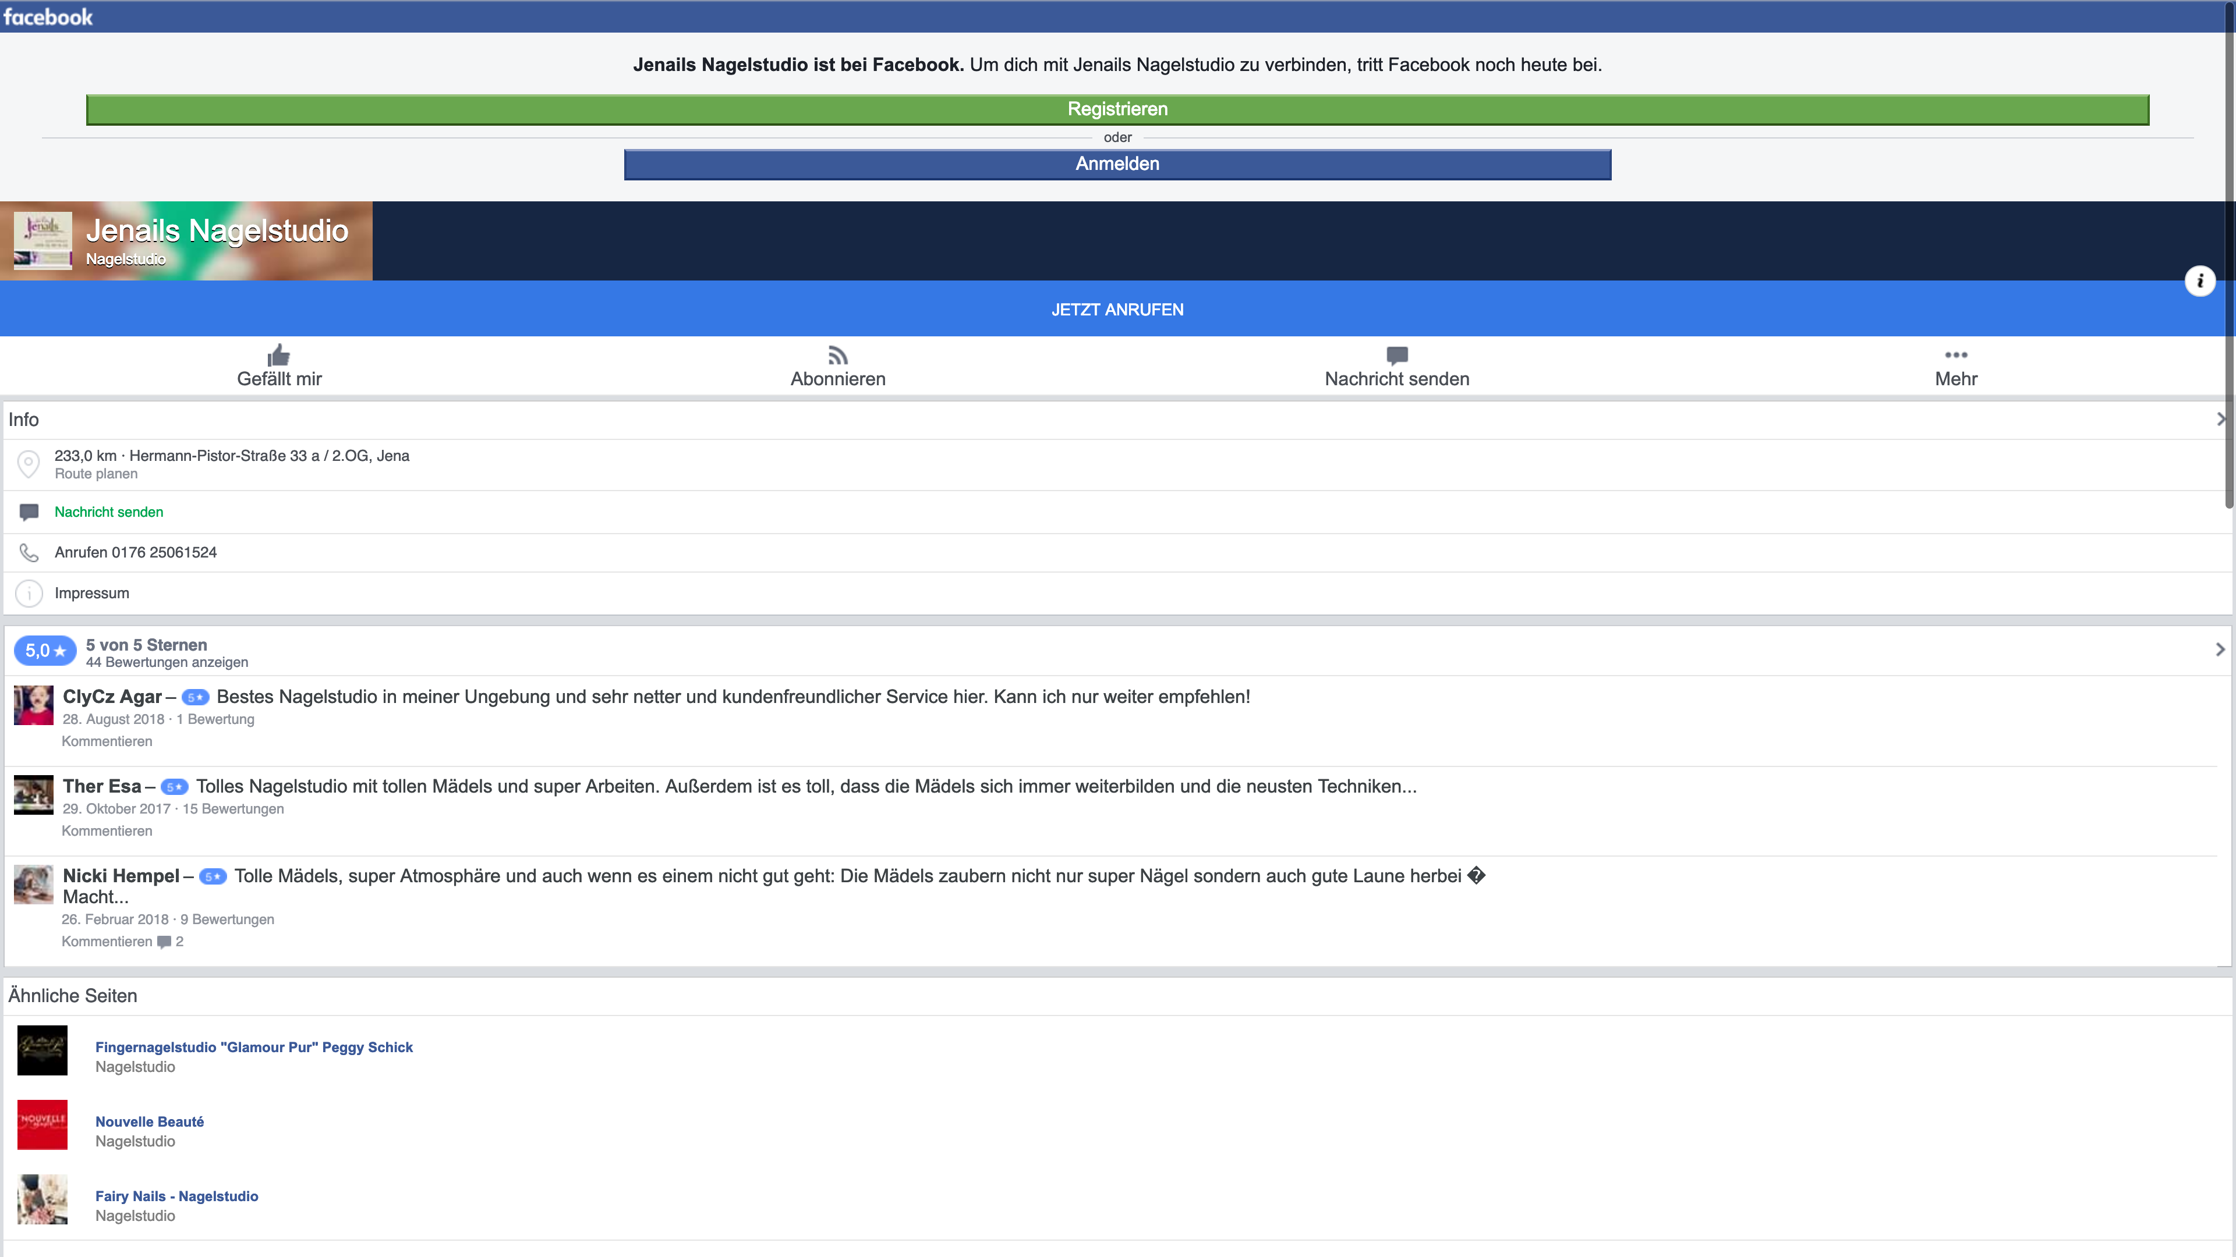Click the phone icon beside Anrufen
This screenshot has height=1257, width=2236.
coord(29,553)
